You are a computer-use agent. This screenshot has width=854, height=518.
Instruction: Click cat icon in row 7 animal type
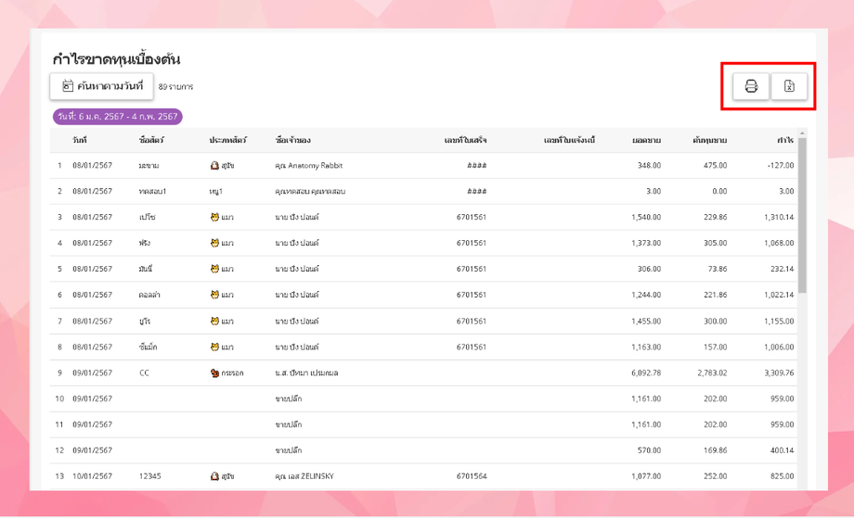(214, 322)
